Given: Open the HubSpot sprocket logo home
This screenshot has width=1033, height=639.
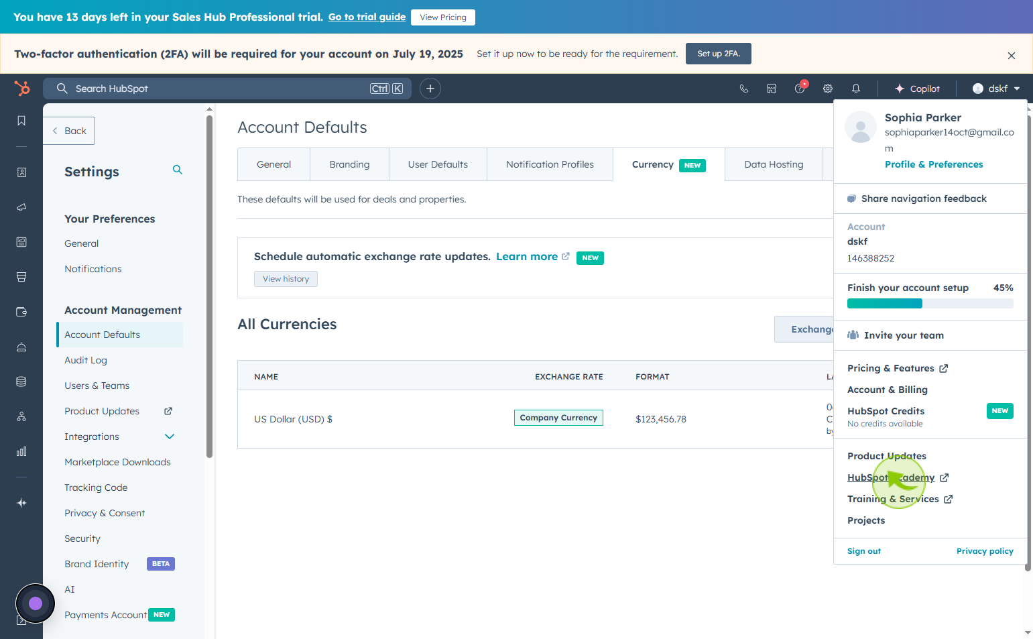Looking at the screenshot, I should [x=22, y=89].
